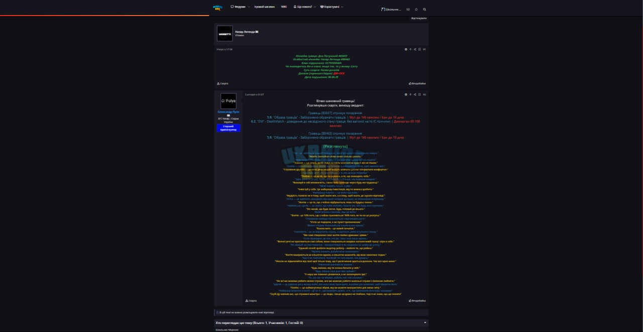This screenshot has width=643, height=332.
Task: Click the forum logo in the header
Action: coord(218,8)
